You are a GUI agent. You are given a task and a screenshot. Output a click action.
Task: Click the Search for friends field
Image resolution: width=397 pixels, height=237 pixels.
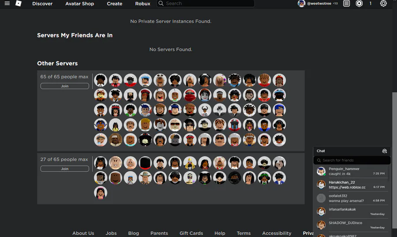point(352,160)
